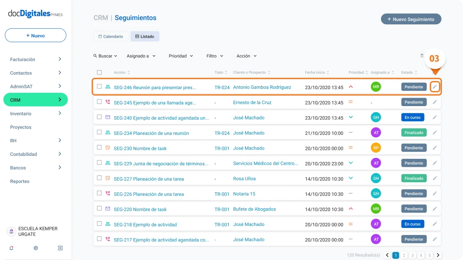Viewport: 463px width, 260px height.
Task: Select SEG-227 row checkbox
Action: 99,178
